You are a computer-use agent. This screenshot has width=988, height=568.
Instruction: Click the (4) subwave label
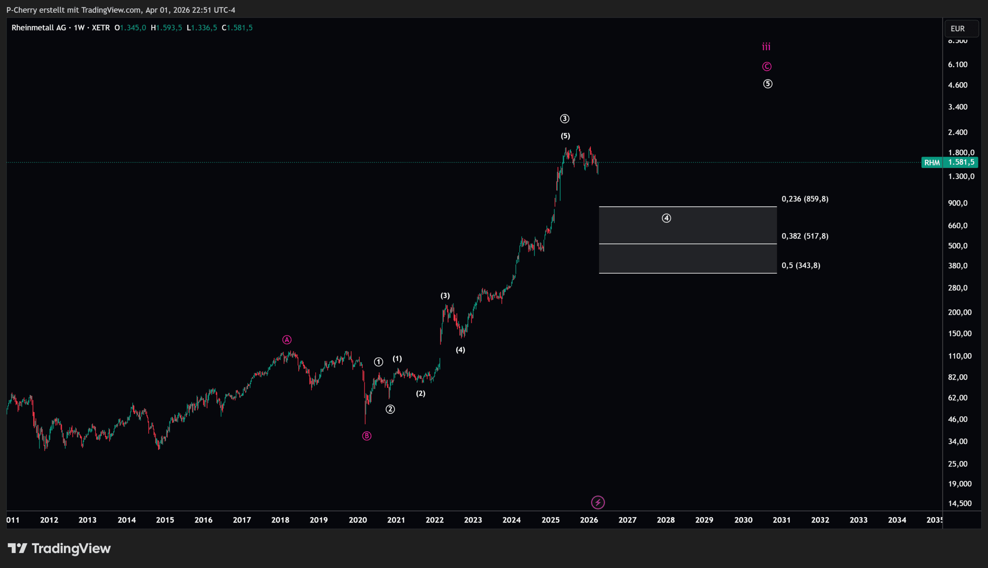pos(460,350)
